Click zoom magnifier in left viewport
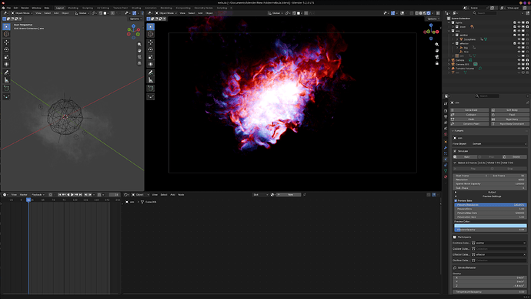Image resolution: width=531 pixels, height=299 pixels. [139, 45]
